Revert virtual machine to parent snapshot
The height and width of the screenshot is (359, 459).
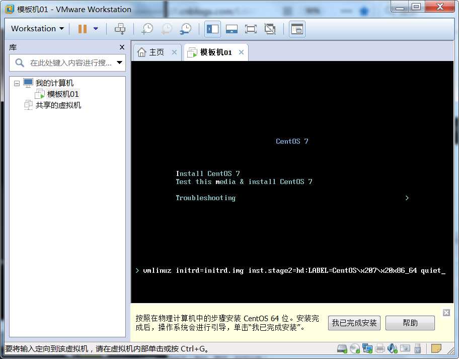coord(167,29)
